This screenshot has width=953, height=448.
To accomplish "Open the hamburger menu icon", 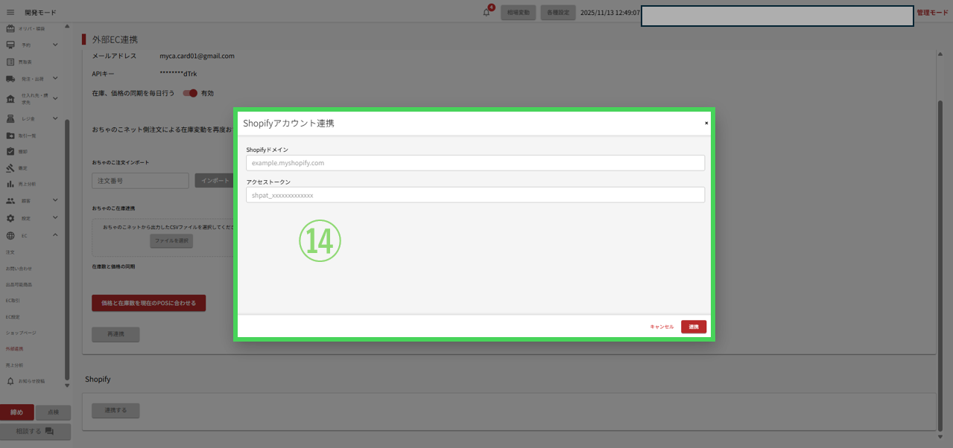I will click(10, 13).
